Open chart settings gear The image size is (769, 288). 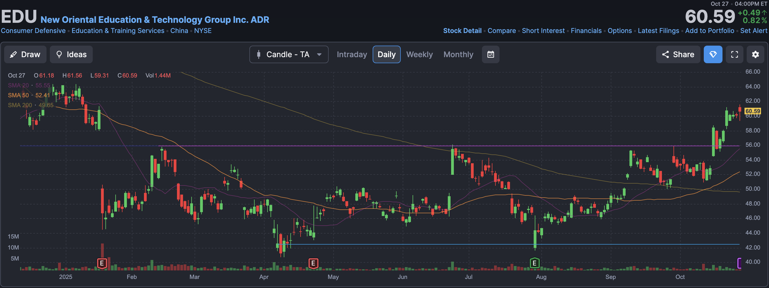coord(755,55)
